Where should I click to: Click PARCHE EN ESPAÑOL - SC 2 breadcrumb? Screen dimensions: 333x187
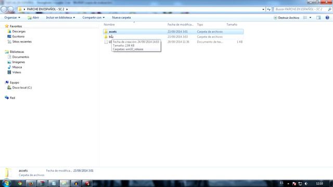pyautogui.click(x=45, y=9)
